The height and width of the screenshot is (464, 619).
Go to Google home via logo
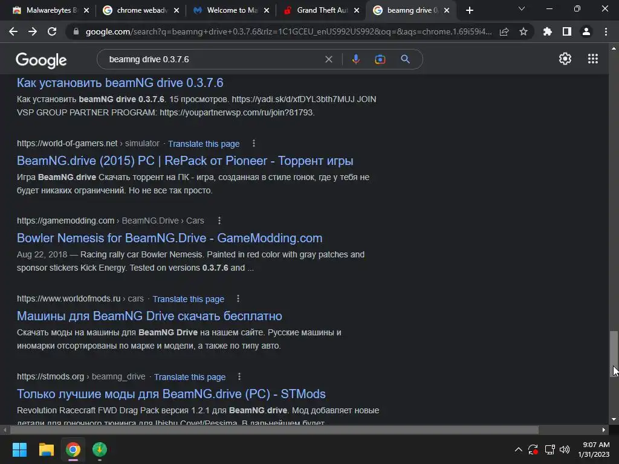tap(41, 60)
